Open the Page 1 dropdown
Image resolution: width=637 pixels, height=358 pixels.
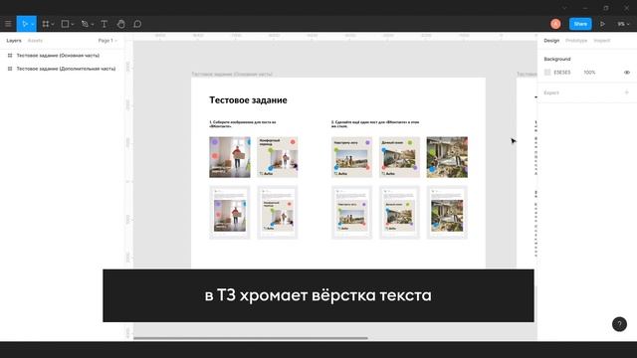pos(107,41)
